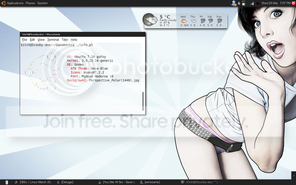Select Saturday forecast icon in weather widget
The image size is (296, 185).
click(210, 21)
